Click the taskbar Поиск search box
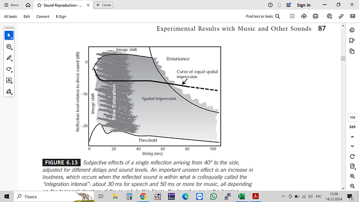The image size is (359, 202). coord(54,196)
